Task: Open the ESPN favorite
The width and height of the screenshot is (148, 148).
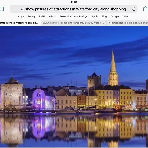Action: pyautogui.click(x=42, y=16)
